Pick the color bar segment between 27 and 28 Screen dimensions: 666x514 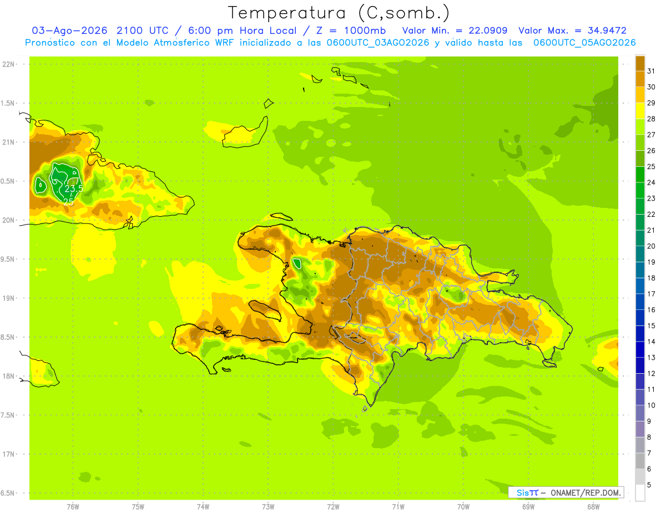[x=640, y=126]
